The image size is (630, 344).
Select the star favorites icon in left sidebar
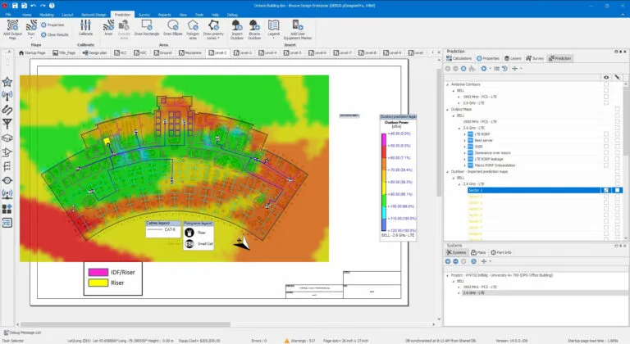[x=7, y=82]
